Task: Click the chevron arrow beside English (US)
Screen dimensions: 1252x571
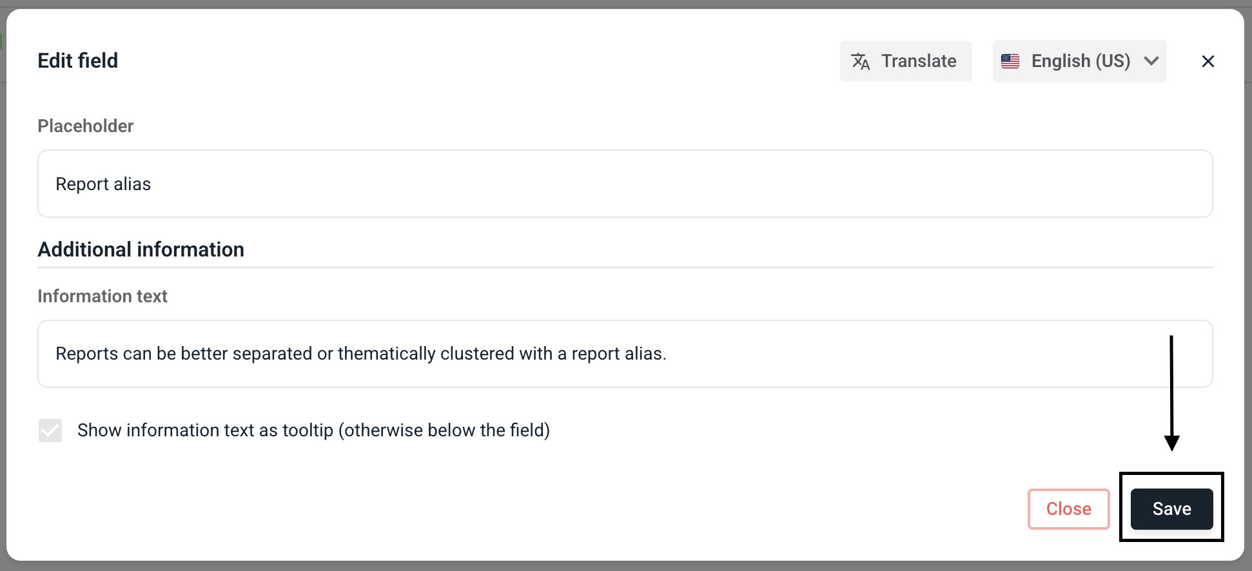Action: pos(1151,61)
